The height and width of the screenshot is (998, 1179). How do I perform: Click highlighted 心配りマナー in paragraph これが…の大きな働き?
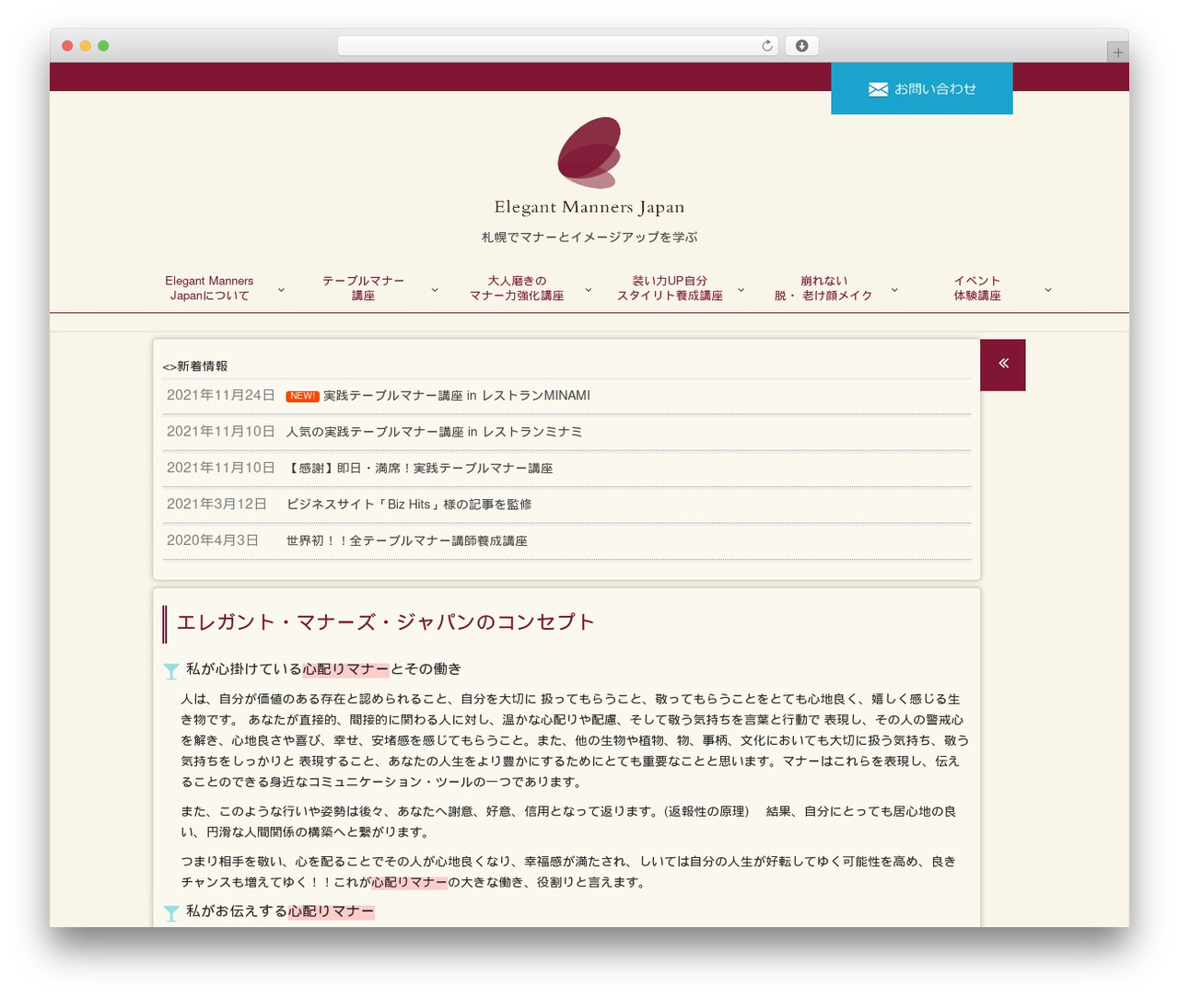[x=409, y=883]
